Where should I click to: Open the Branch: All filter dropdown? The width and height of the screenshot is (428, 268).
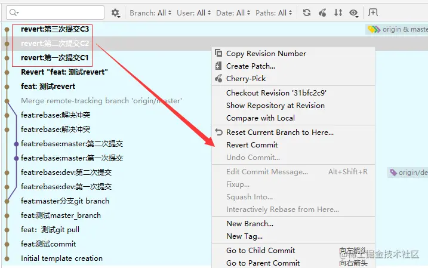point(150,13)
